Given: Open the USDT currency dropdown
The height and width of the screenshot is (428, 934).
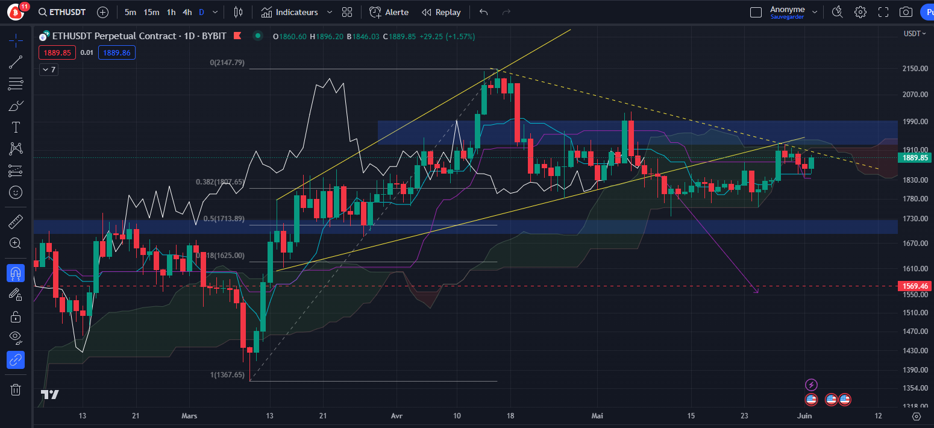Looking at the screenshot, I should tap(915, 33).
